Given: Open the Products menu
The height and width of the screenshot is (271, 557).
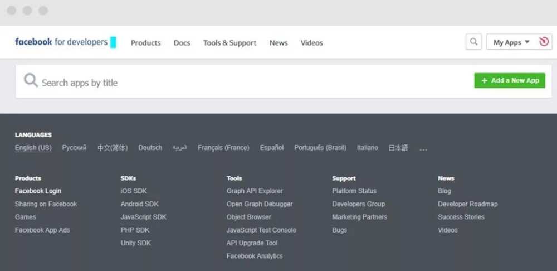Looking at the screenshot, I should [x=145, y=43].
